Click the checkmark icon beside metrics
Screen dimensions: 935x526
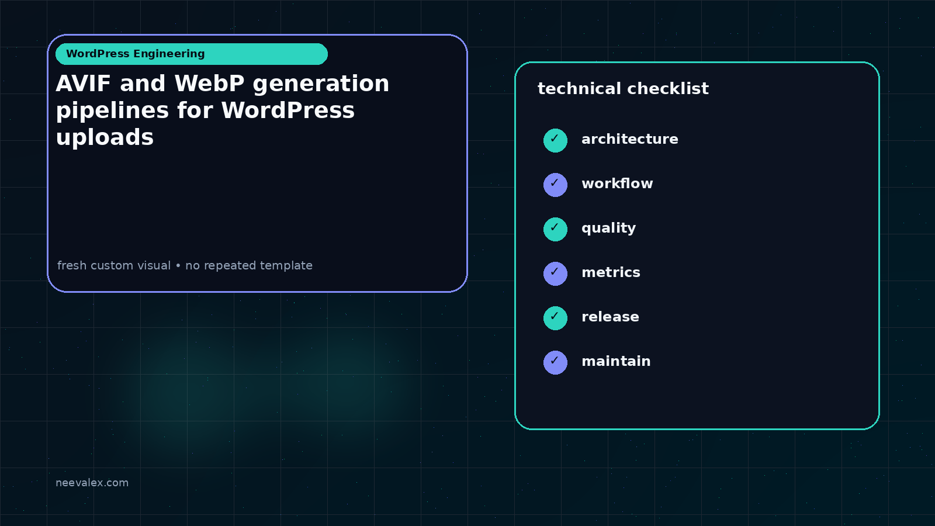coord(555,274)
